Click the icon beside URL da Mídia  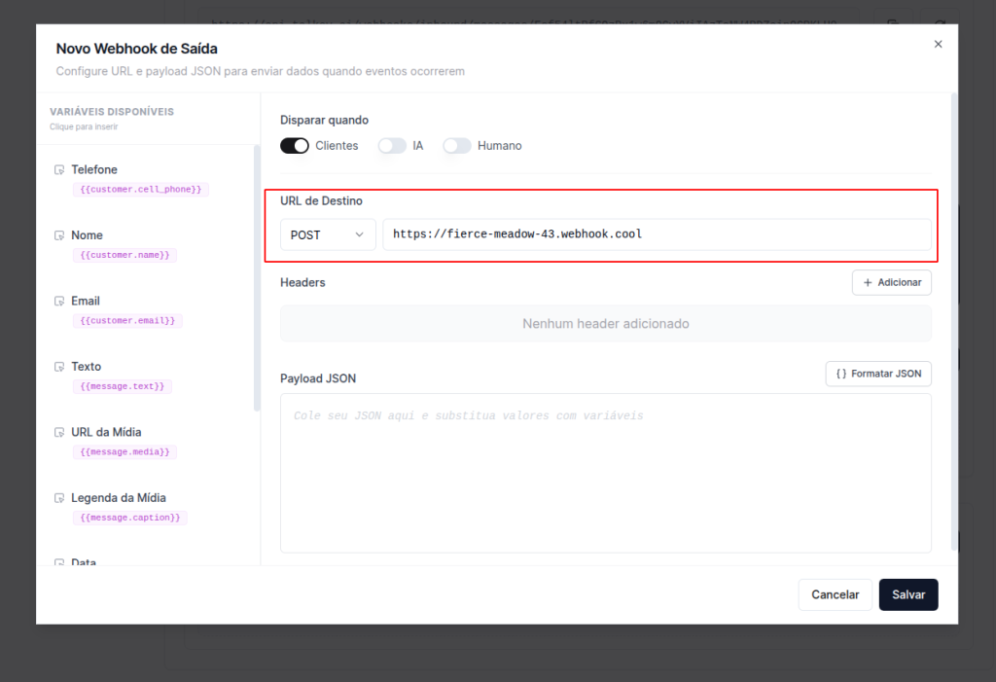click(59, 433)
